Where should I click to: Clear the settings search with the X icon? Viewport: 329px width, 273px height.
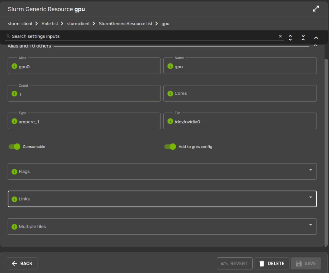click(280, 36)
